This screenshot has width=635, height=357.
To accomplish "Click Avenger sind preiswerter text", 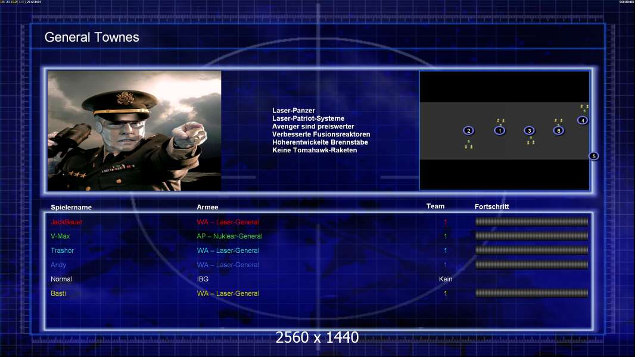I will tap(313, 126).
